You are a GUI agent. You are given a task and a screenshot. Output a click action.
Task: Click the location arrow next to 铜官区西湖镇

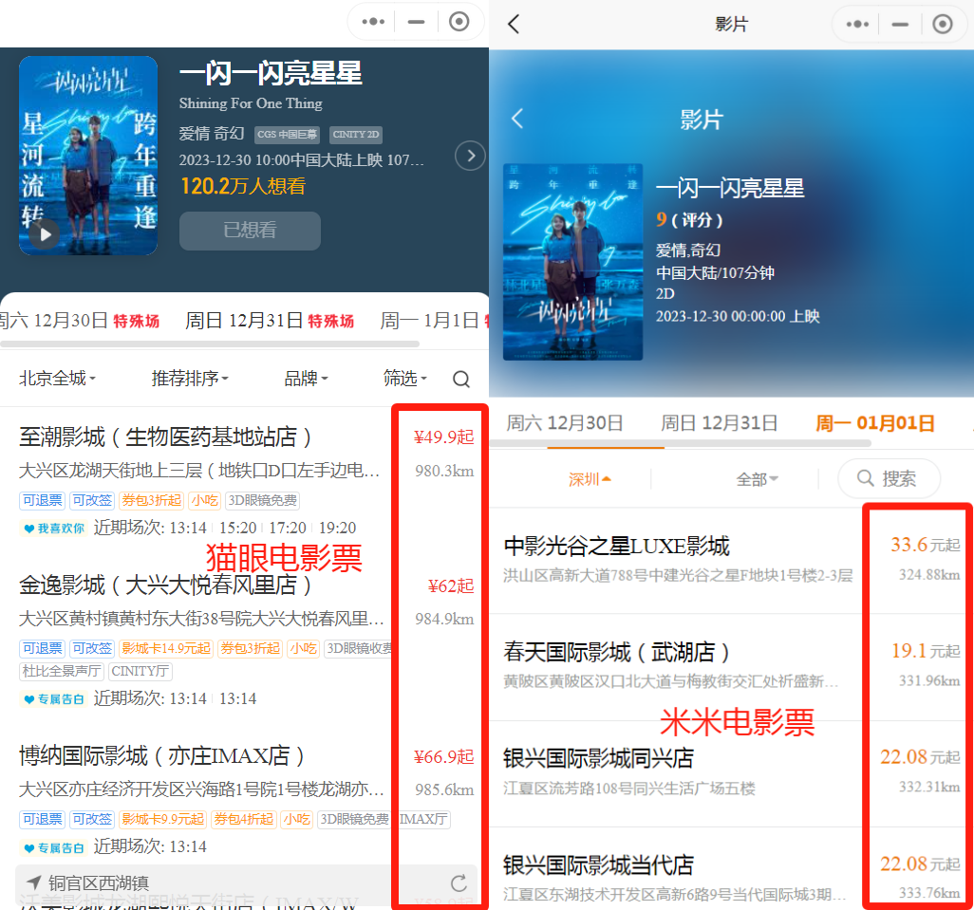34,882
